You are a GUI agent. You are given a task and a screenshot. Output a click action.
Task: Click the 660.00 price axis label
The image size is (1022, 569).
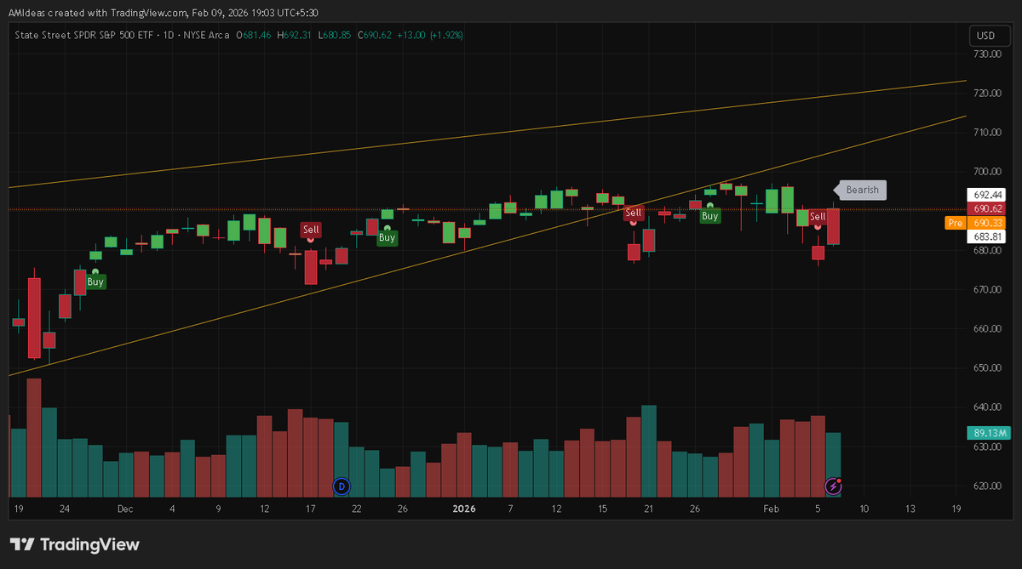[988, 329]
